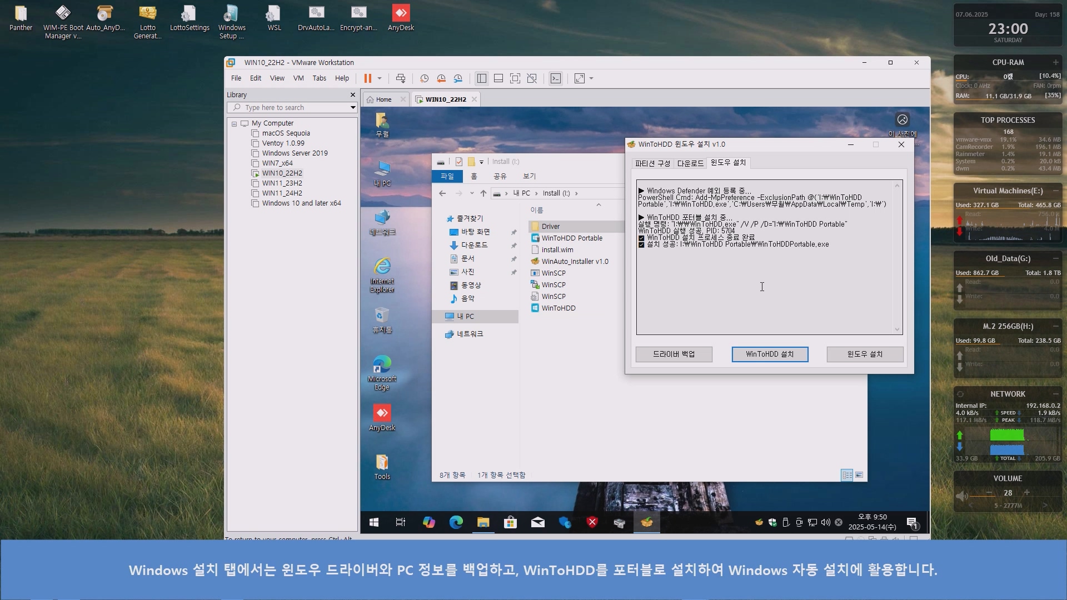Select Windows Server 2019 VM
Screen dimensions: 1067x600
pyautogui.click(x=295, y=153)
